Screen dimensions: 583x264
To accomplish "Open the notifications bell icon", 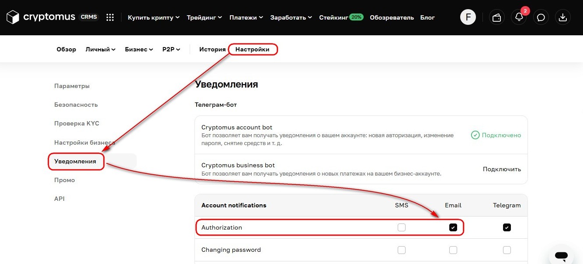I will 519,17.
